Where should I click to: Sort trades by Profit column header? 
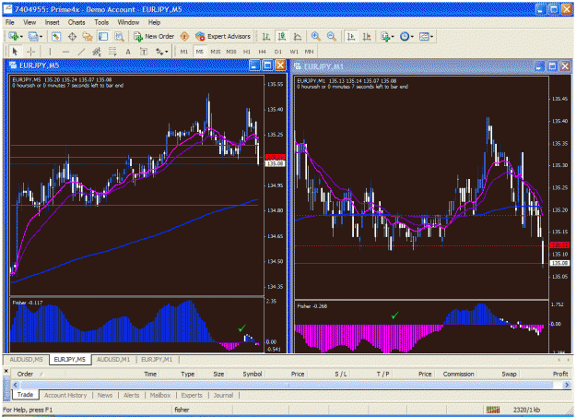point(560,374)
